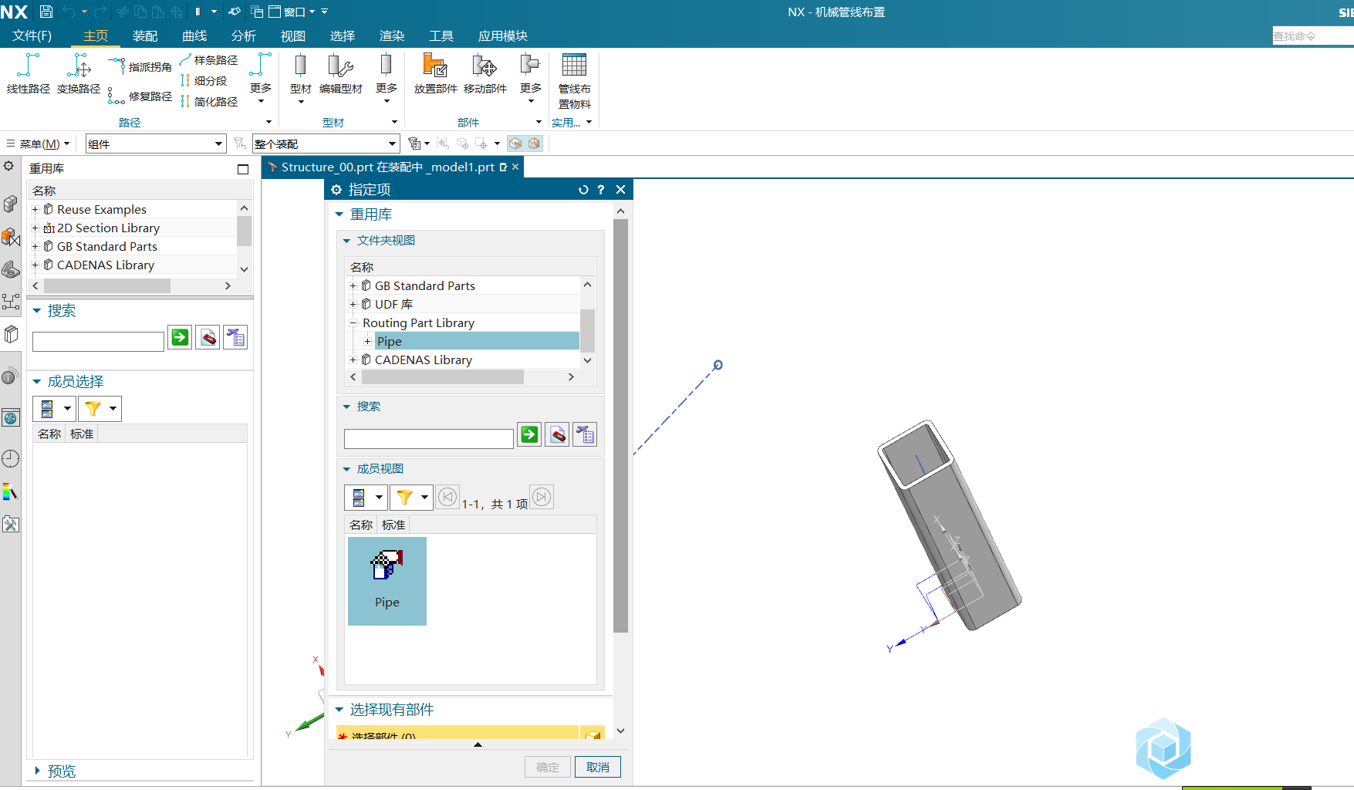Click the Save icon in the quick access toolbar
Viewport: 1354px width, 790px height.
tap(46, 12)
